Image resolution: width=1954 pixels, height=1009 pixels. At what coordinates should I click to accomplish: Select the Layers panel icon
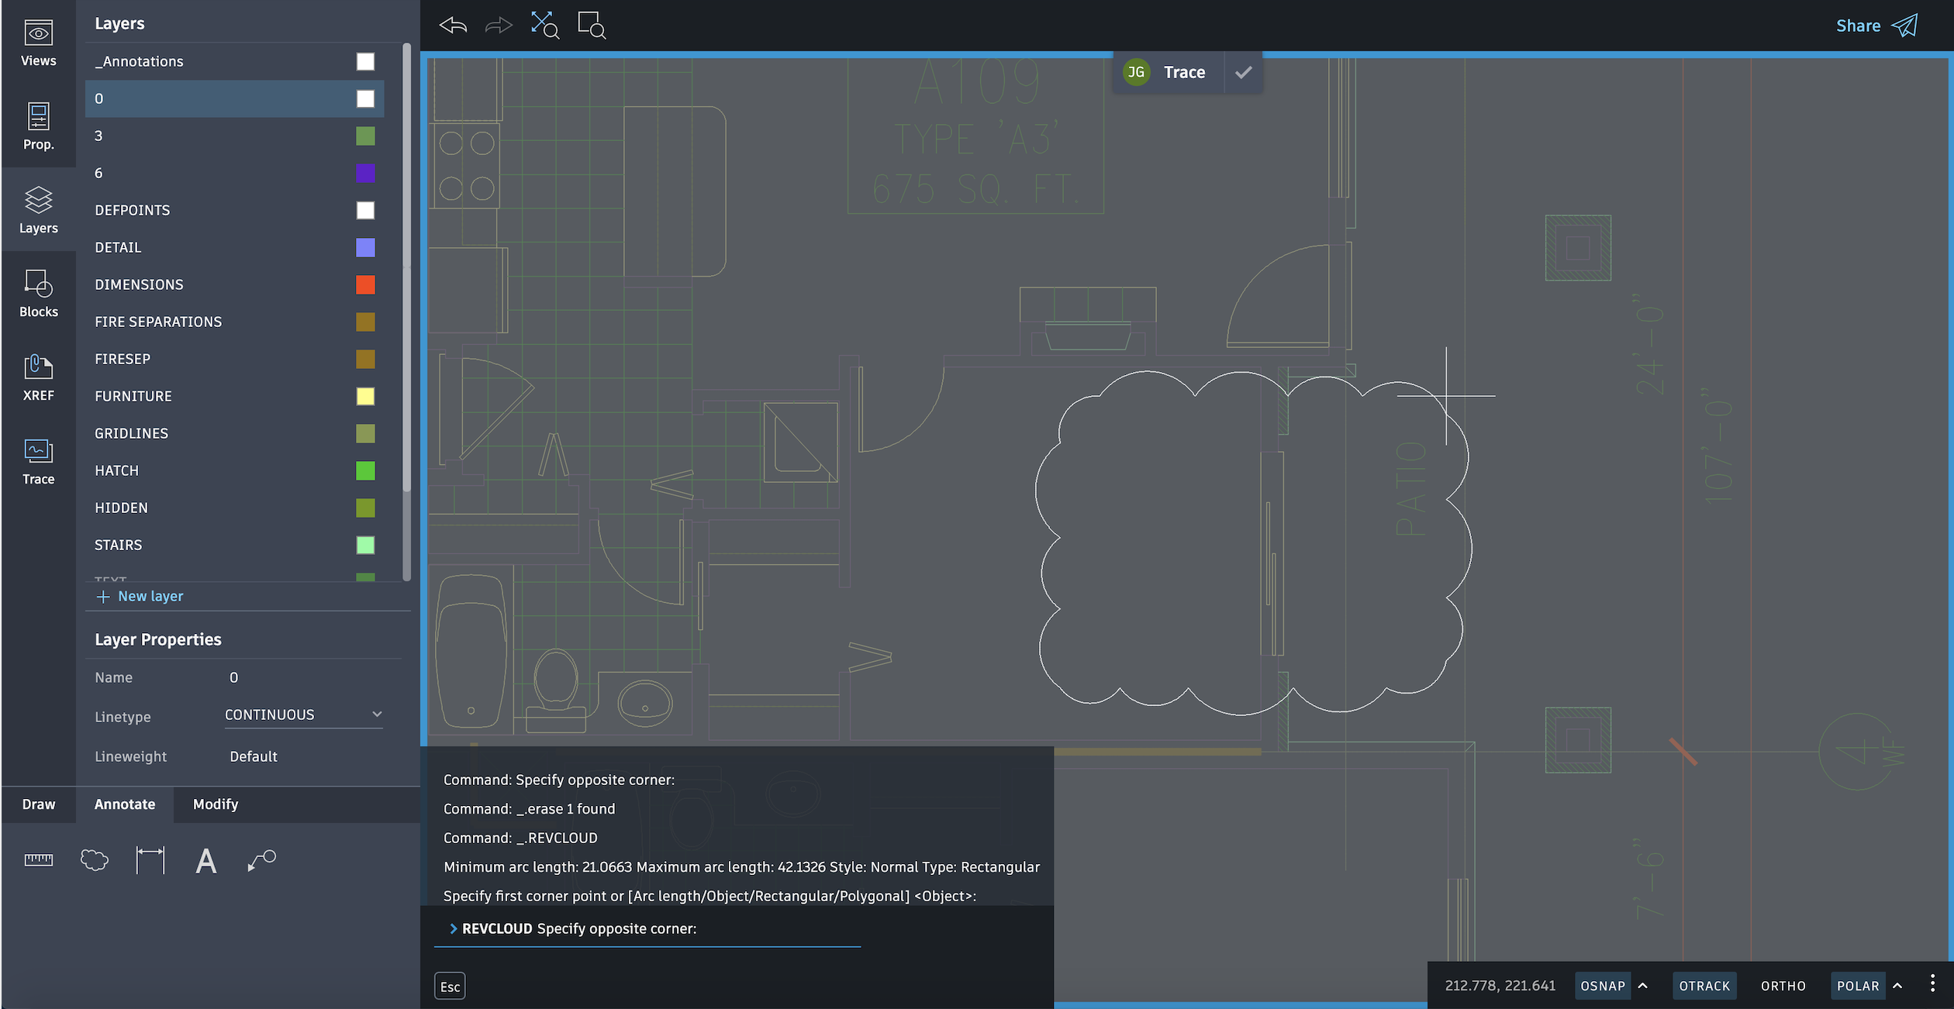[x=37, y=210]
